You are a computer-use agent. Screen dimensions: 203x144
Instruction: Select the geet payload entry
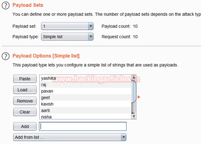(85, 98)
